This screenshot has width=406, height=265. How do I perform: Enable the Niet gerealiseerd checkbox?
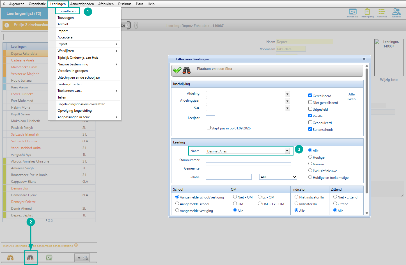tap(310, 102)
